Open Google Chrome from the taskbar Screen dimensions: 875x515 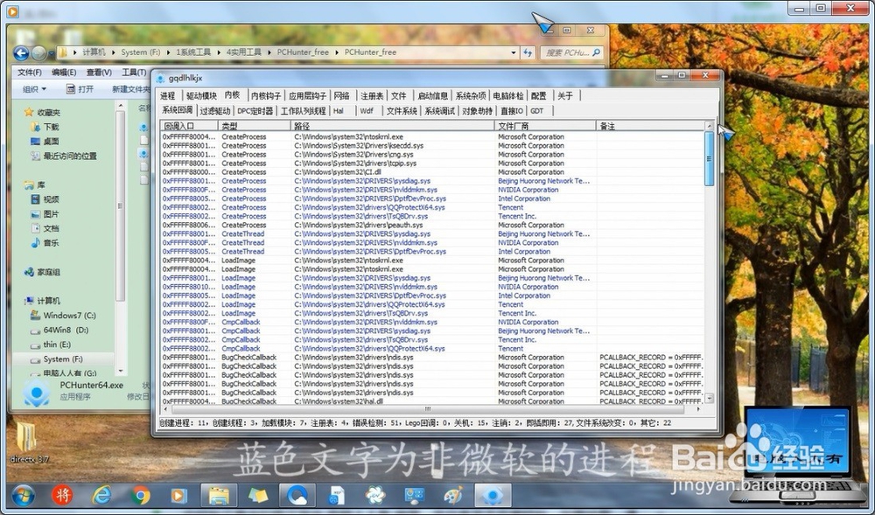pos(141,495)
